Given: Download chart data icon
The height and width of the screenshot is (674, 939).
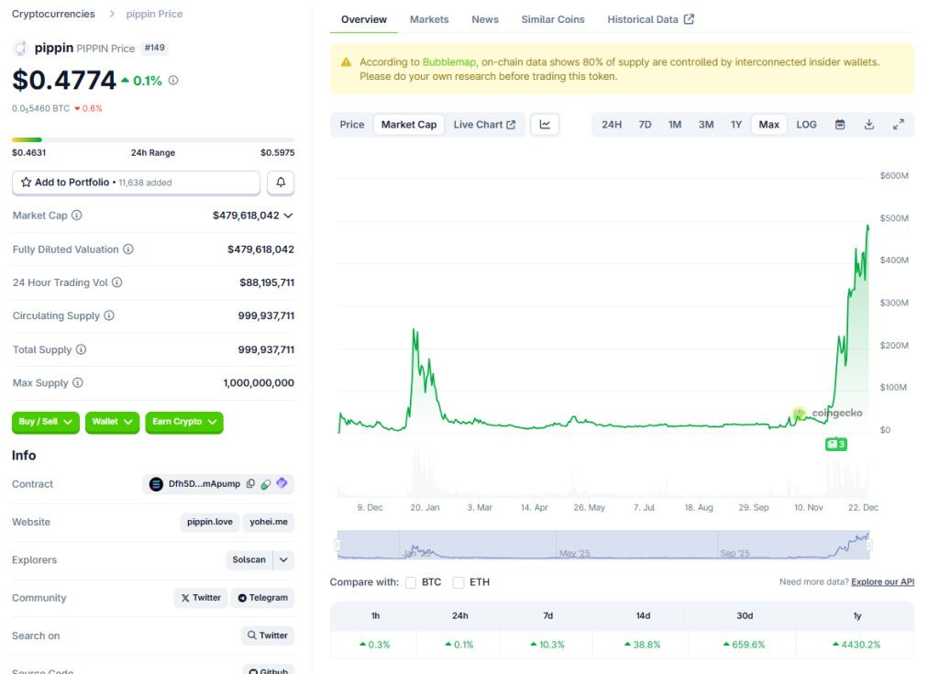Looking at the screenshot, I should point(869,125).
